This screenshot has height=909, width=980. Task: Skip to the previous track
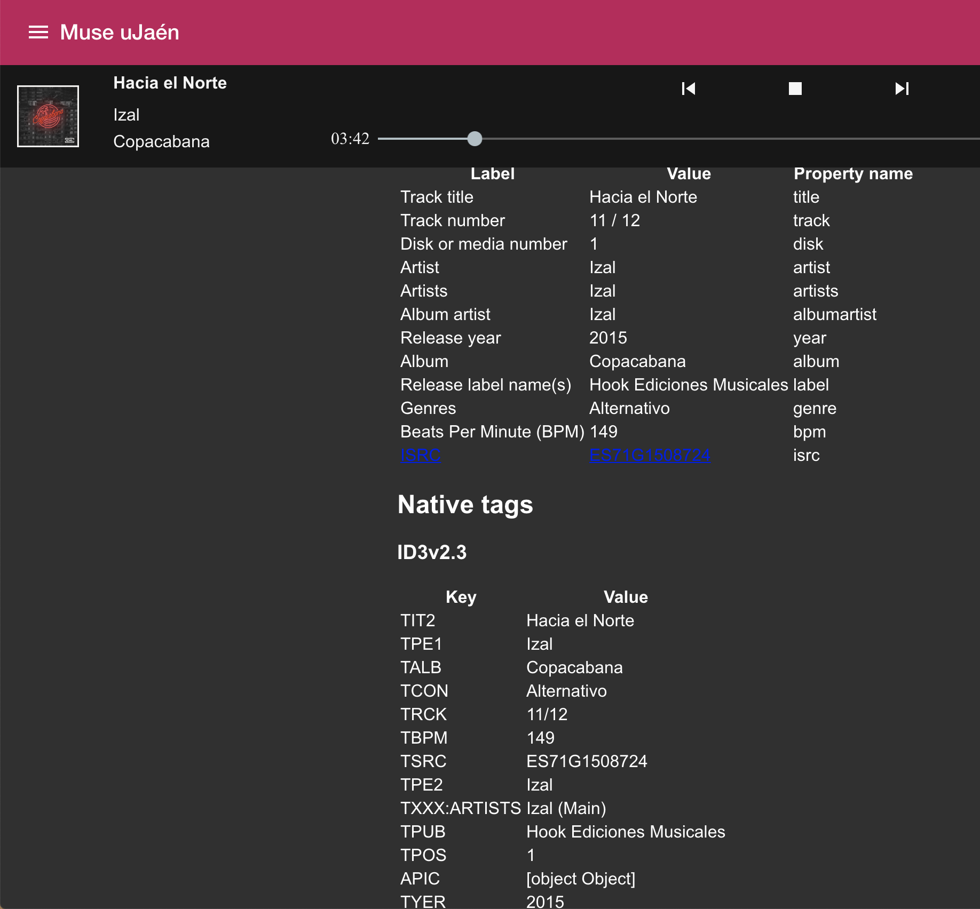point(689,89)
